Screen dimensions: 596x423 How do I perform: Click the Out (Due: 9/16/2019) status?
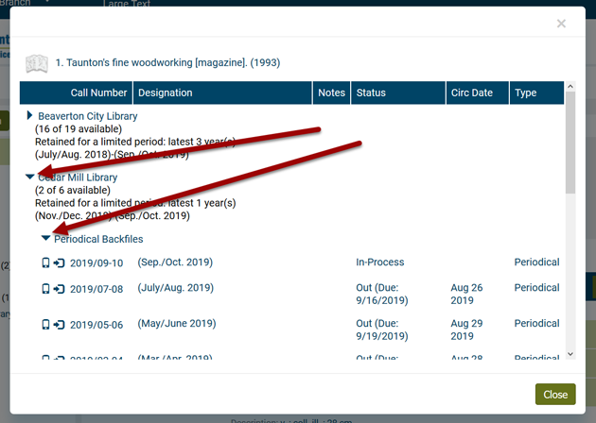[x=382, y=294]
